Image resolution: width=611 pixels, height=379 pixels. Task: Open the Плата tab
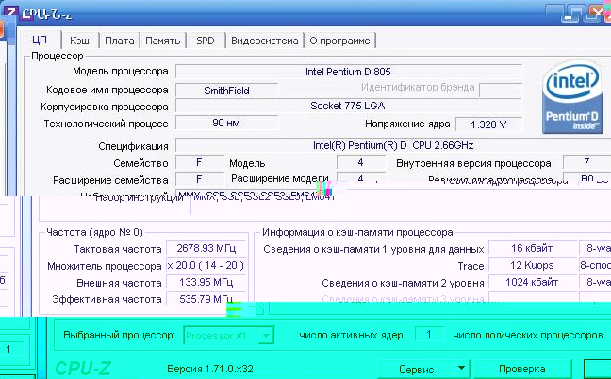point(119,41)
